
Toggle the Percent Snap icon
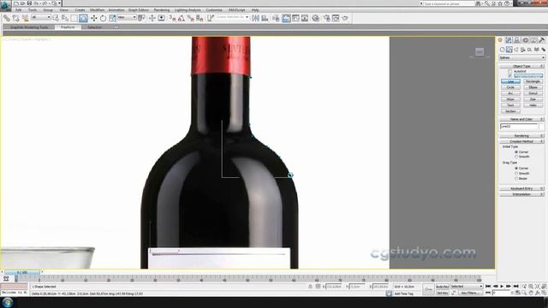(190, 18)
